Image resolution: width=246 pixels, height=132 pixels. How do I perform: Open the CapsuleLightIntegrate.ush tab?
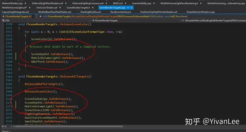tap(15, 12)
